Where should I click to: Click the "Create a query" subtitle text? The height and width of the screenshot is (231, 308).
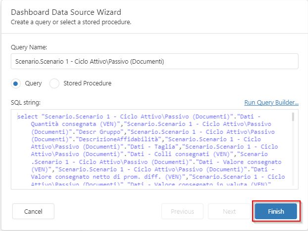pos(71,22)
